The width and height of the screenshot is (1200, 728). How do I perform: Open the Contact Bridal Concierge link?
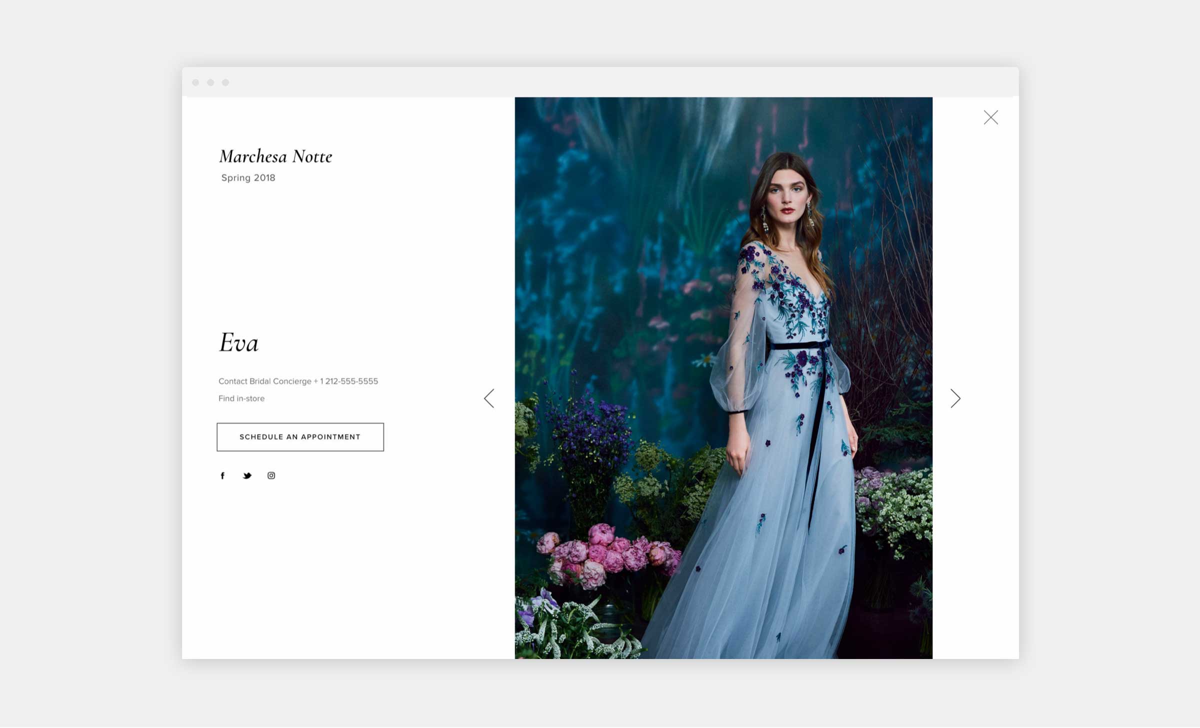tap(264, 381)
